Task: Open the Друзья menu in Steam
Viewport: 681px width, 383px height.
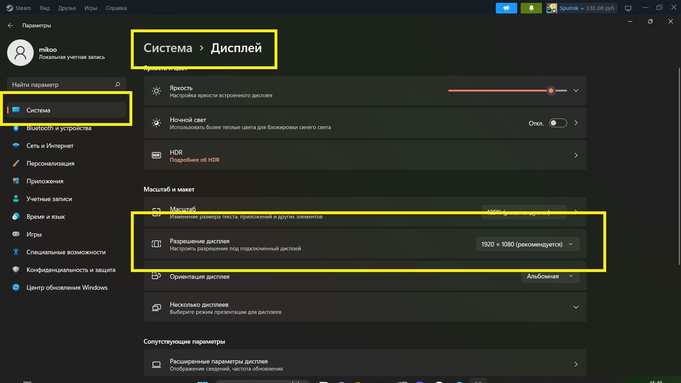Action: coord(67,8)
